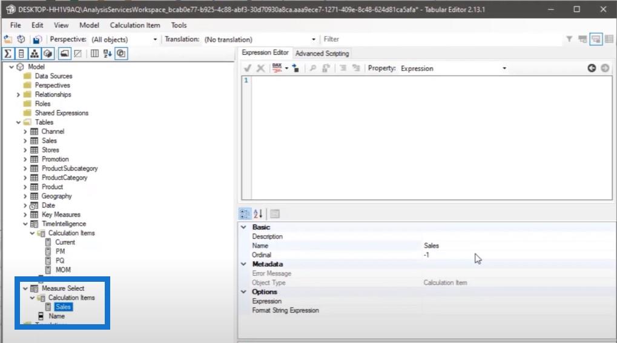Open property pages icon in property grid
617x343 pixels.
point(275,214)
